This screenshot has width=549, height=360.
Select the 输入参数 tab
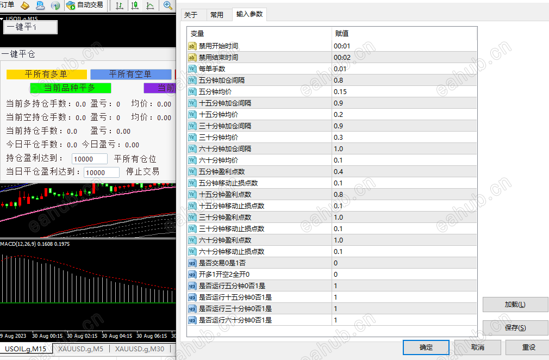point(249,14)
